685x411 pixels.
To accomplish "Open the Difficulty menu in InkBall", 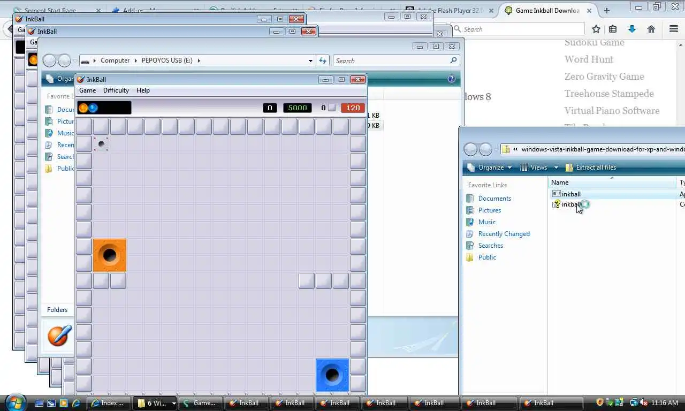I will (x=116, y=90).
